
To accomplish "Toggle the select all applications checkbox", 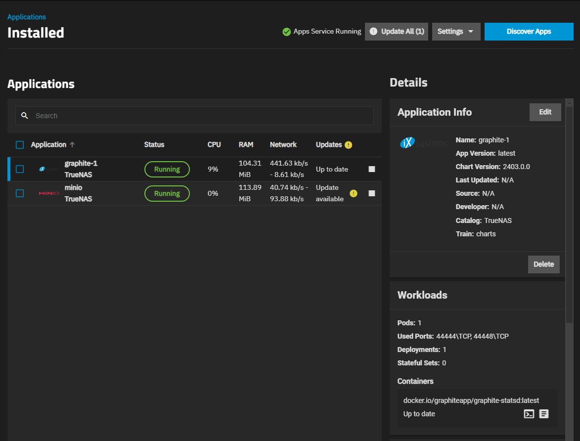I will 20,145.
